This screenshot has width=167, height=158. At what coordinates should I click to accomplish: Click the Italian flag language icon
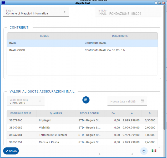coord(154,151)
